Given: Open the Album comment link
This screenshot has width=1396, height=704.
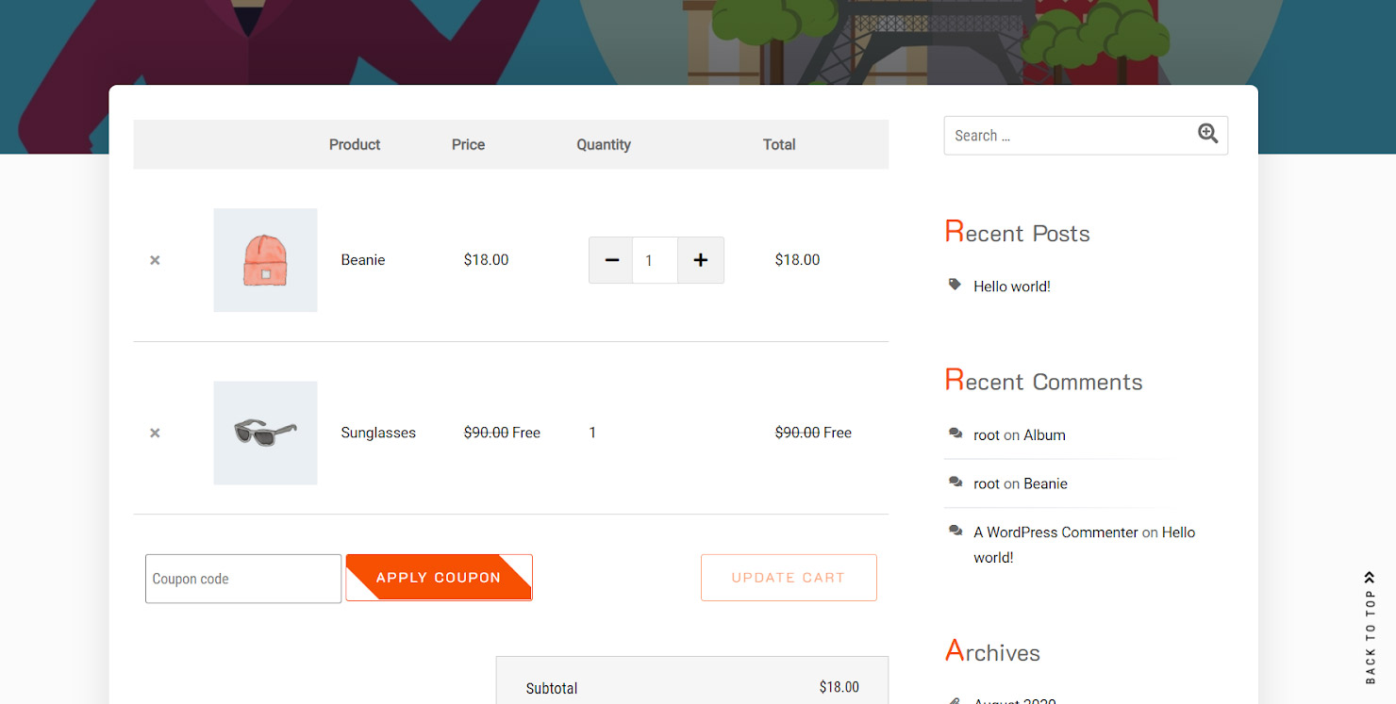Looking at the screenshot, I should pyautogui.click(x=1044, y=435).
